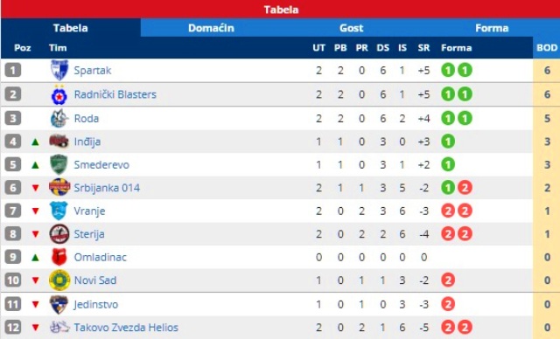
Task: Click the Smederevo green shield logo
Action: (59, 164)
